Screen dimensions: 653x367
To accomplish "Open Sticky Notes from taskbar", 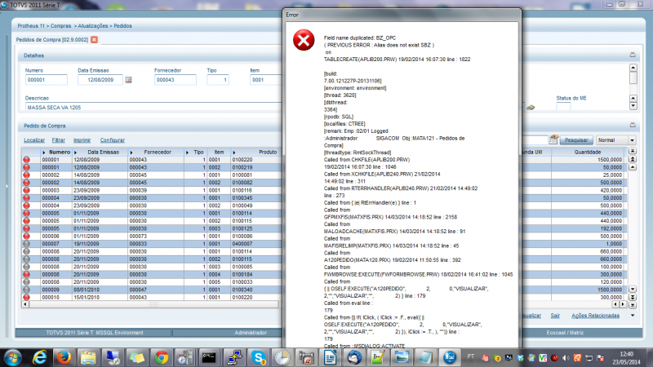I will click(x=137, y=357).
